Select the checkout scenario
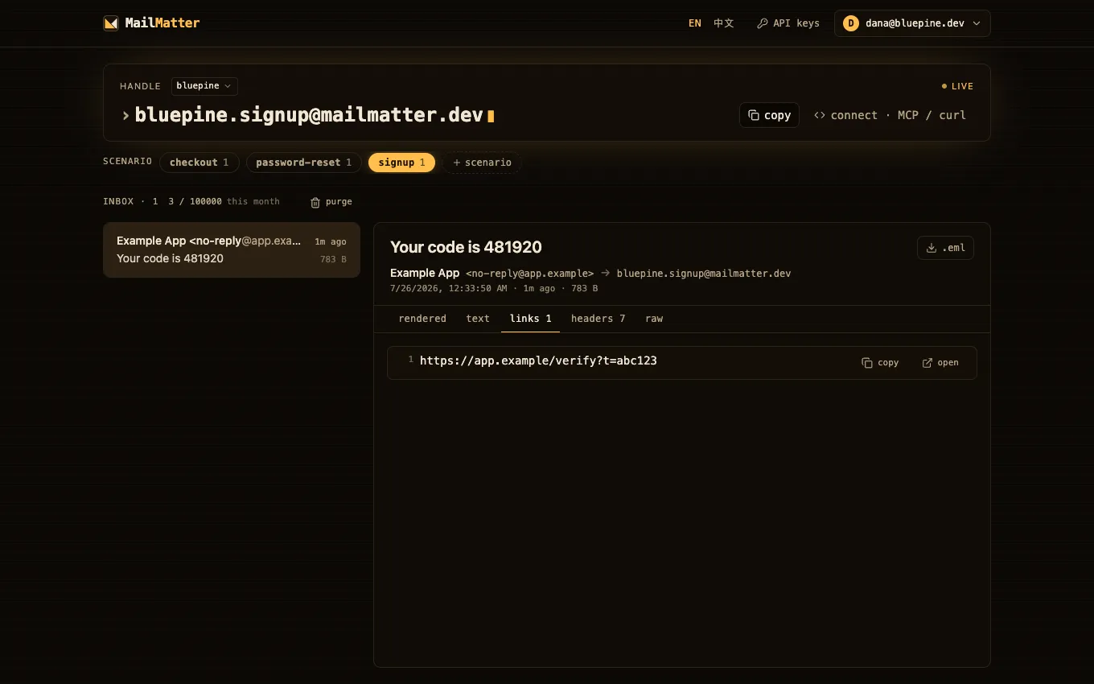 click(199, 163)
